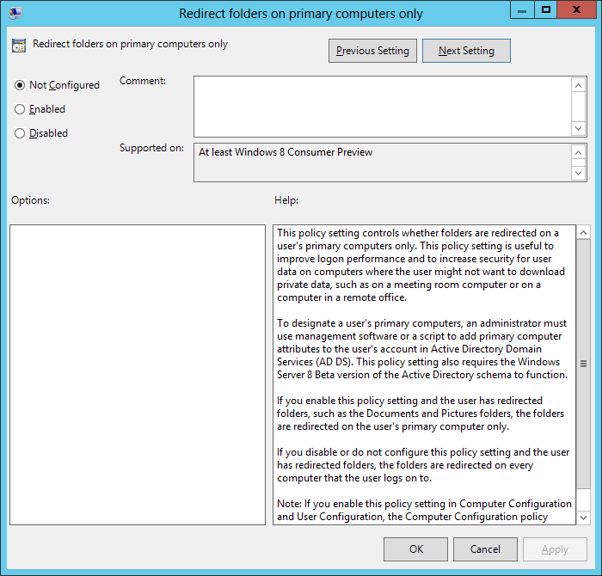
Task: Click the window system icon in title bar
Action: click(15, 13)
